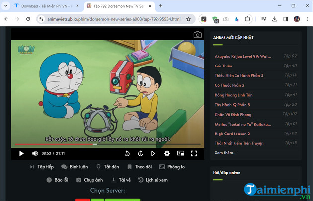Image resolution: width=313 pixels, height=201 pixels.
Task: Toggle Chrome side panel icon
Action: [x=286, y=19]
